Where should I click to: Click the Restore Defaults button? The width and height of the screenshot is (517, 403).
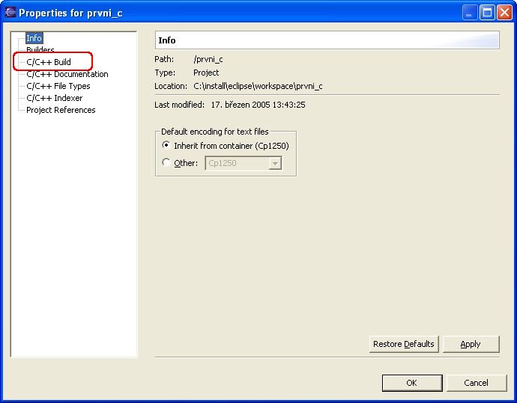tap(404, 344)
